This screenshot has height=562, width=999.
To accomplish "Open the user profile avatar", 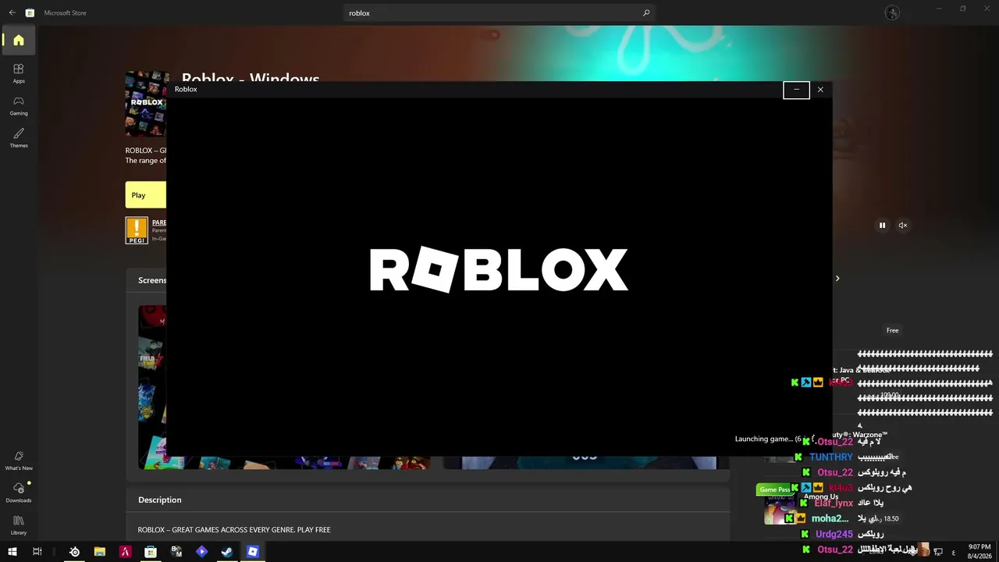I will (x=892, y=12).
